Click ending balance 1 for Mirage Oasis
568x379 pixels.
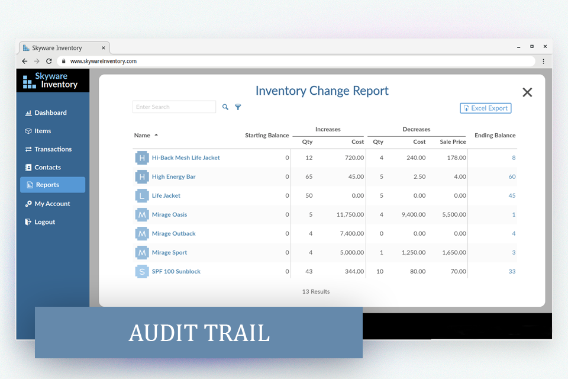[514, 214]
